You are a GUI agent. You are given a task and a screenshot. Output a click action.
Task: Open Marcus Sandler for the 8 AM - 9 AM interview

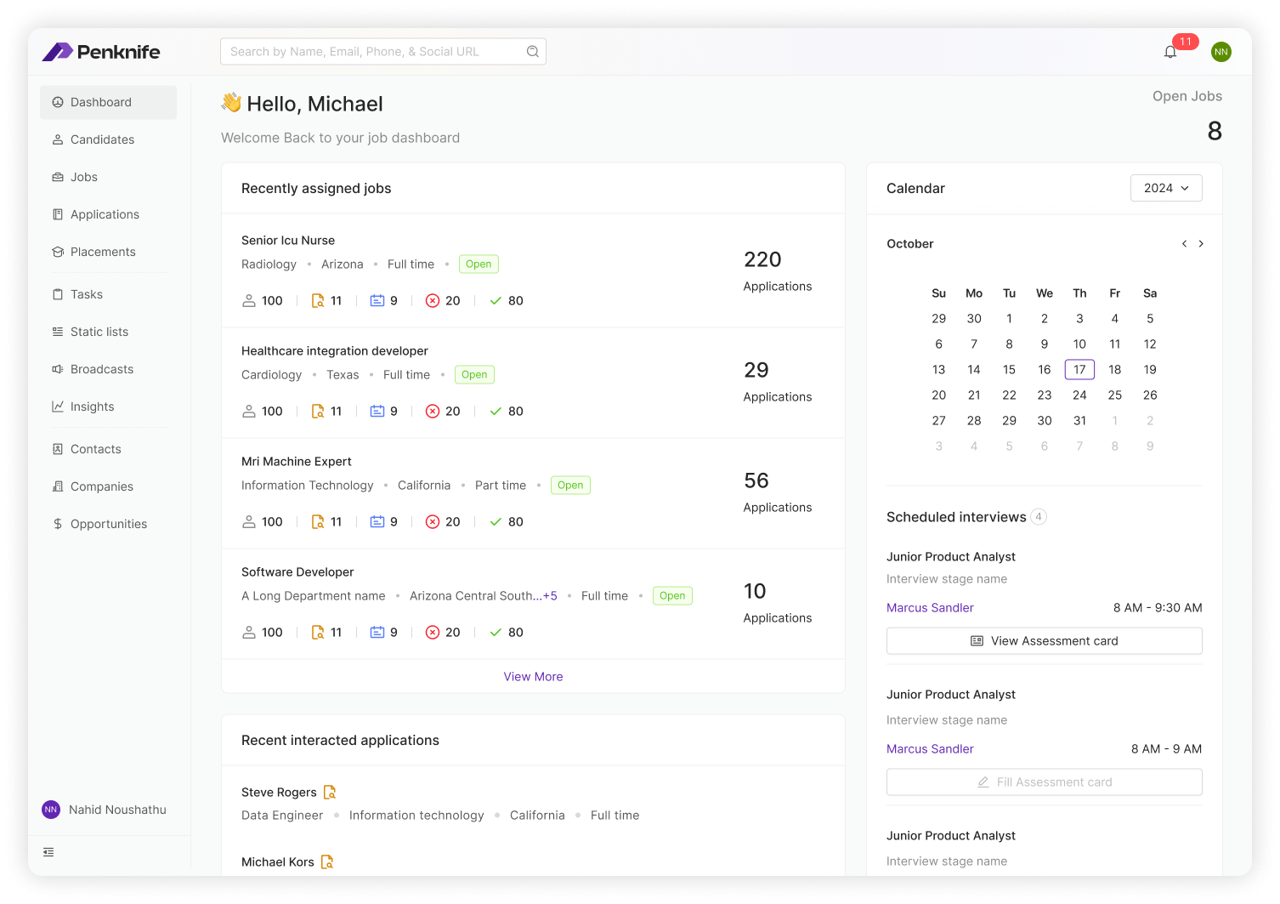tap(930, 749)
